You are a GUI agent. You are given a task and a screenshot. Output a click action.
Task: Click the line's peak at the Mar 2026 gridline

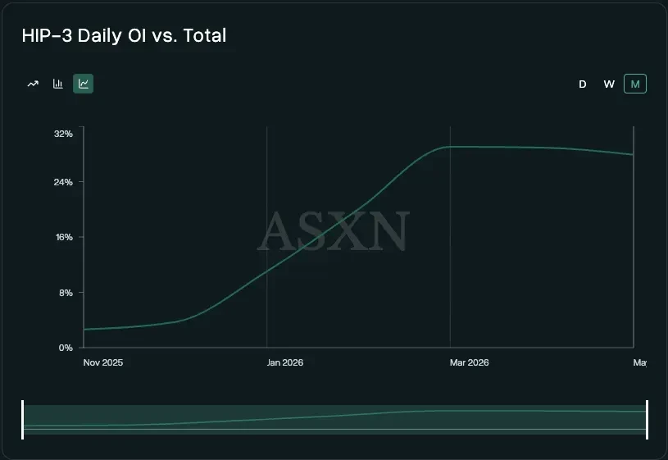coord(450,147)
